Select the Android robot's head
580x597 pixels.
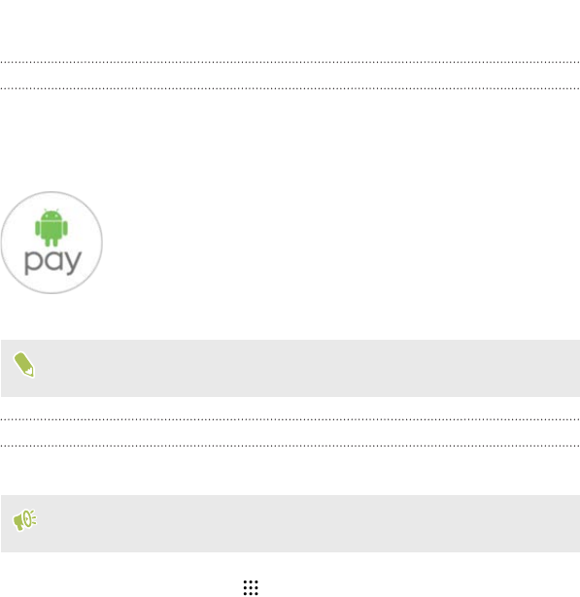pyautogui.click(x=51, y=215)
